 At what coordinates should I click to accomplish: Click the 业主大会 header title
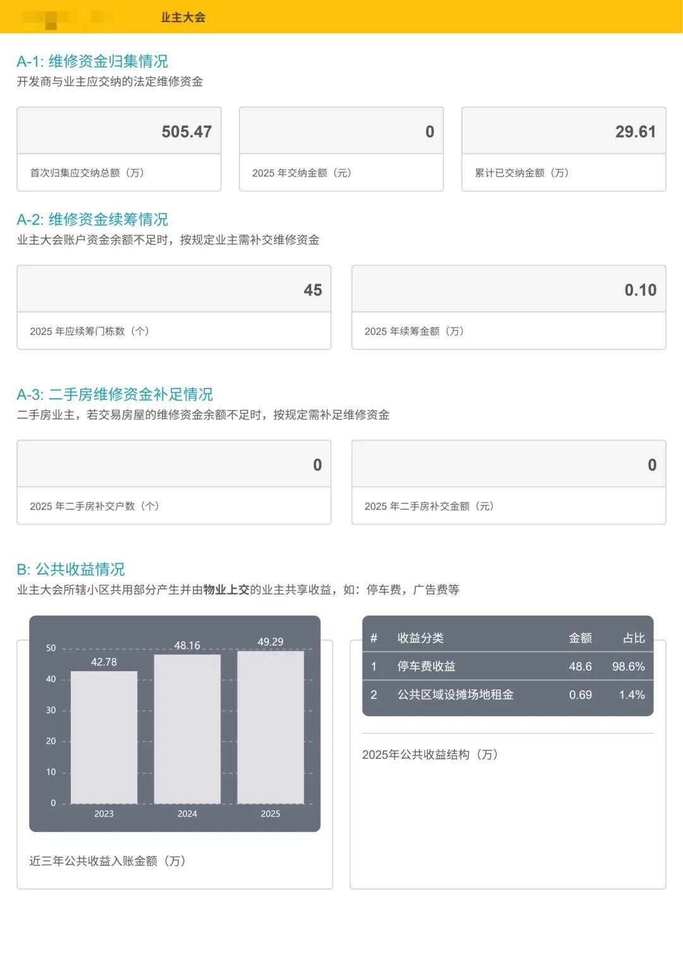pos(183,17)
